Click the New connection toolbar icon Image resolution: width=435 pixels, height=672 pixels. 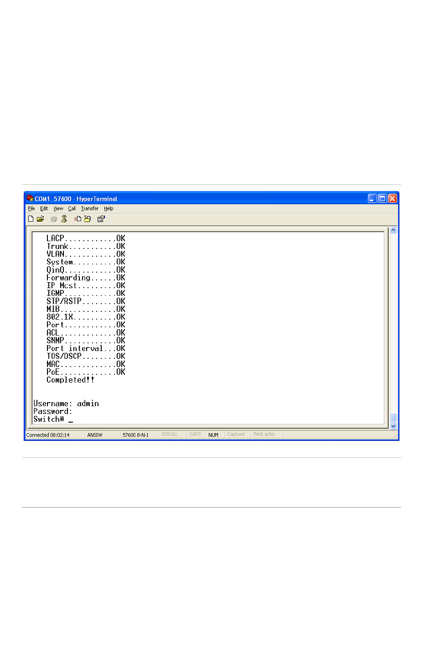(x=31, y=219)
